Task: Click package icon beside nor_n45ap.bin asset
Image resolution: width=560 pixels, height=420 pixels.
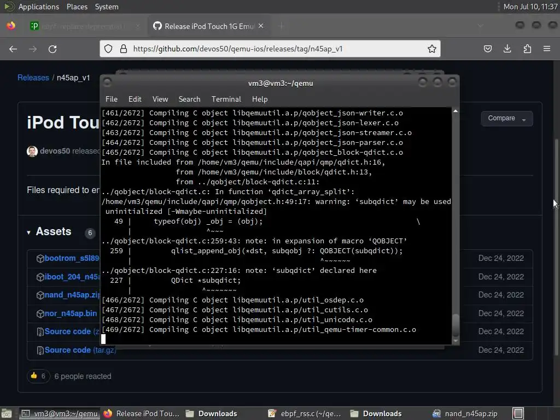Action: [40, 314]
